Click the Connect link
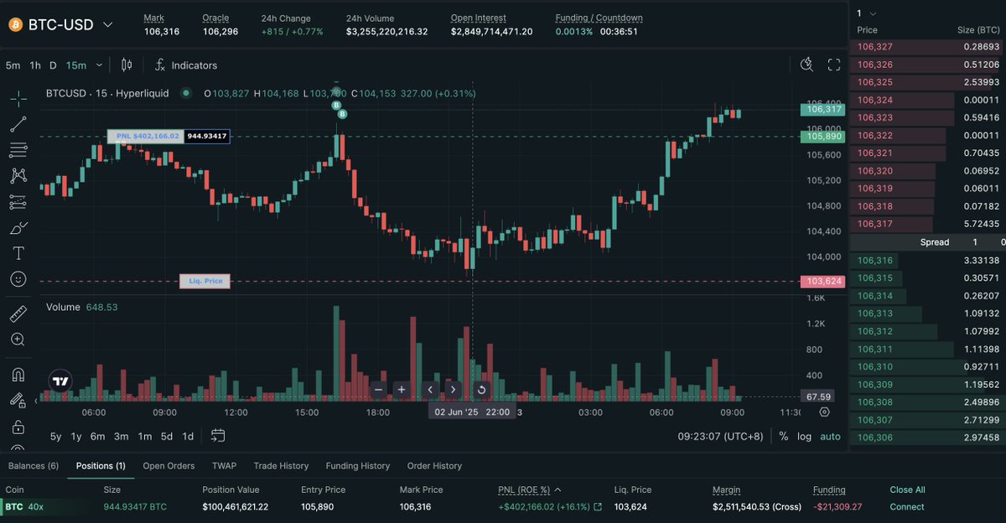Viewport: 1006px width, 523px height. point(906,507)
